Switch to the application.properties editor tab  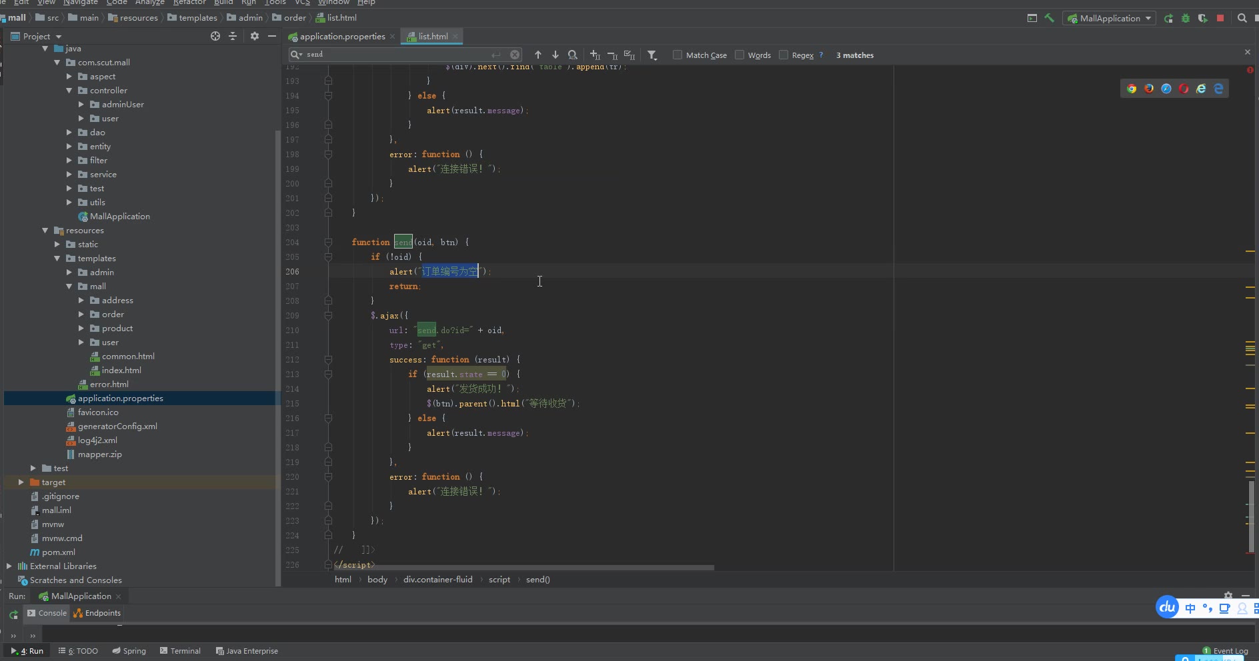[342, 37]
